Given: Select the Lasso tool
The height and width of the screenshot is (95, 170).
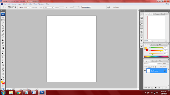Looking at the screenshot, I should (x=3, y=23).
